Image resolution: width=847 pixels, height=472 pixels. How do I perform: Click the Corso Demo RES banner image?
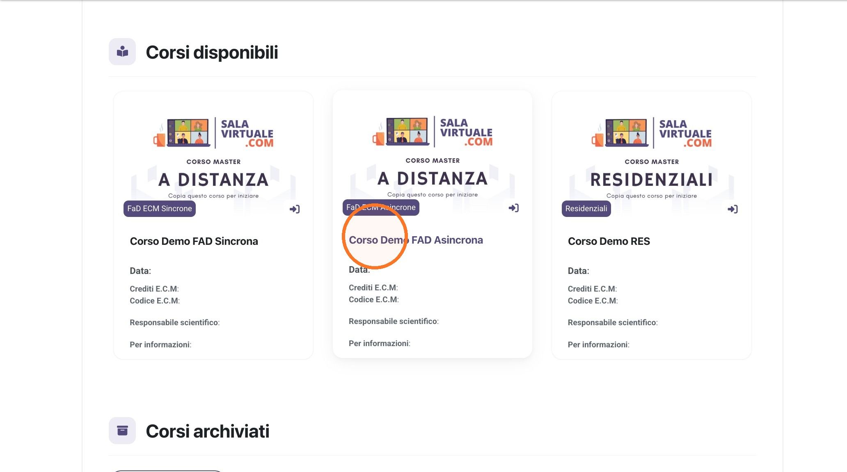click(652, 157)
